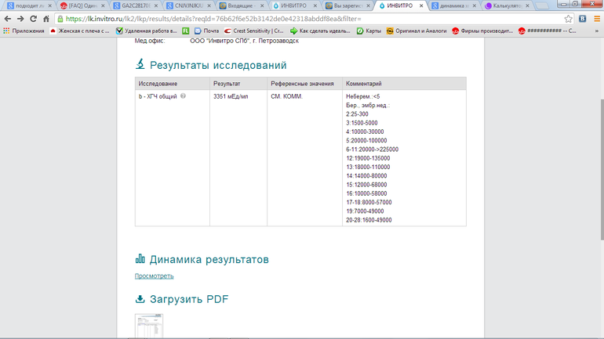Open the Почта bookmark
This screenshot has width=604, height=339.
(x=206, y=31)
